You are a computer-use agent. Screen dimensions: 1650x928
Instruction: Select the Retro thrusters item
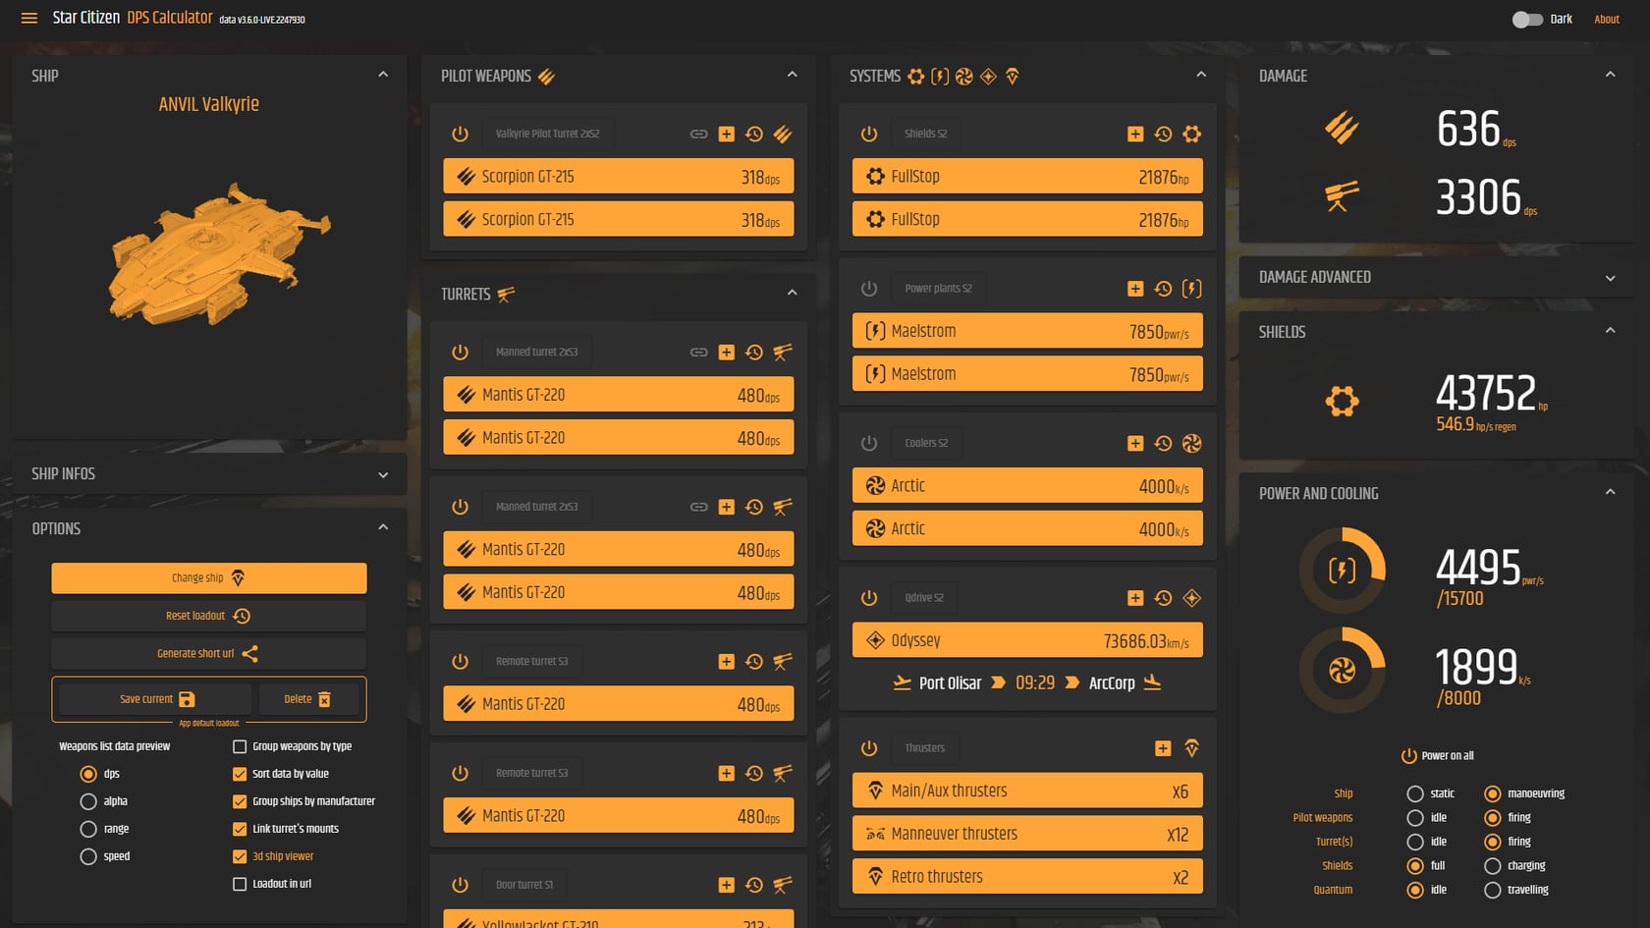point(1027,877)
